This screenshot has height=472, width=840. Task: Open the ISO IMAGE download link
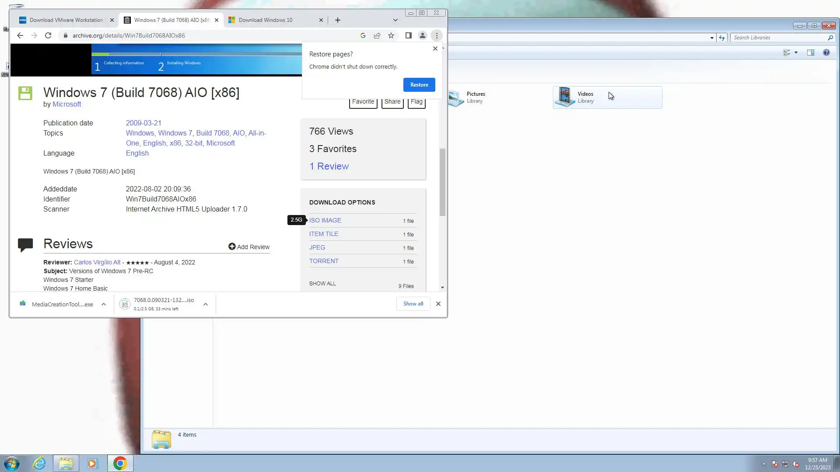pos(325,220)
